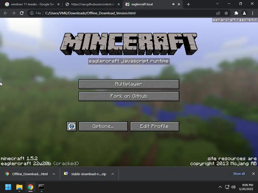Open the Multiplayer menu
The height and width of the screenshot is (193, 258).
tap(129, 84)
